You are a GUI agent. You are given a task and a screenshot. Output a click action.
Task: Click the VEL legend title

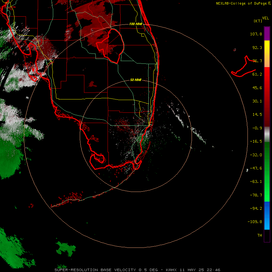(265, 18)
